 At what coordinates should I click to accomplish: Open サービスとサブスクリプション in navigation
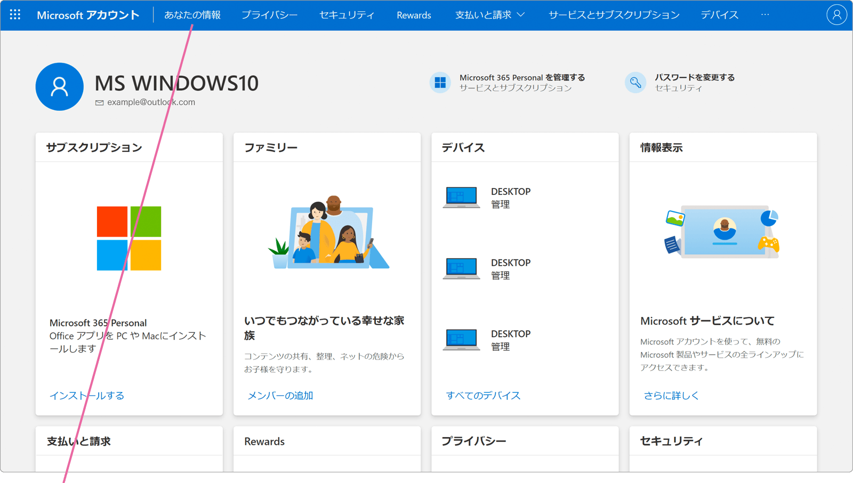coord(614,15)
